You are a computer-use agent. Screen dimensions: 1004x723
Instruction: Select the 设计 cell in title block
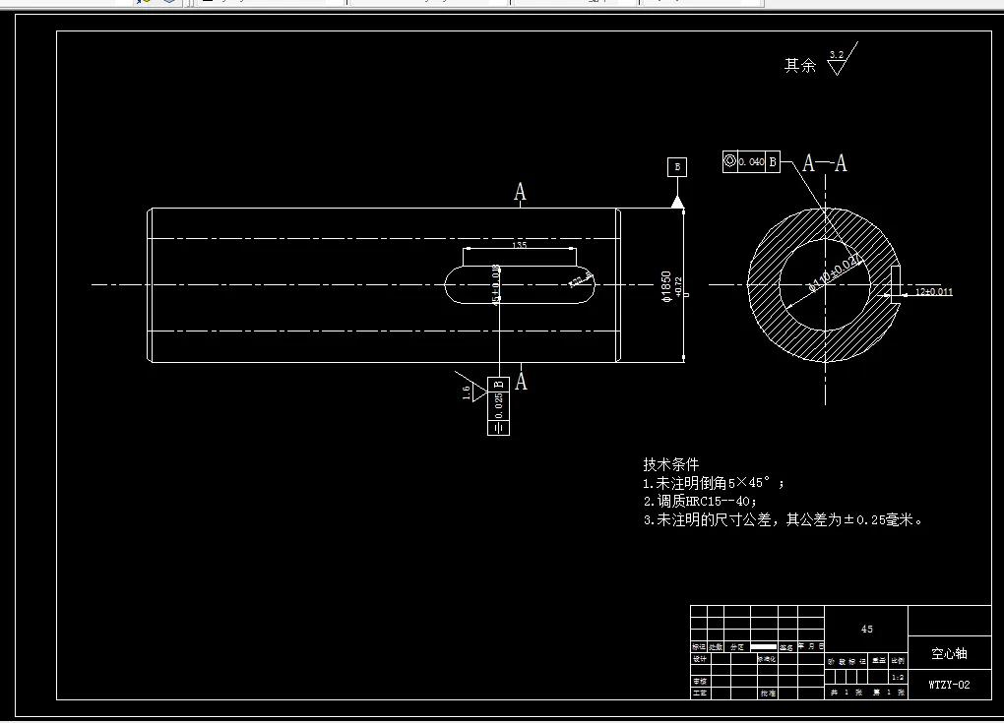click(x=700, y=659)
